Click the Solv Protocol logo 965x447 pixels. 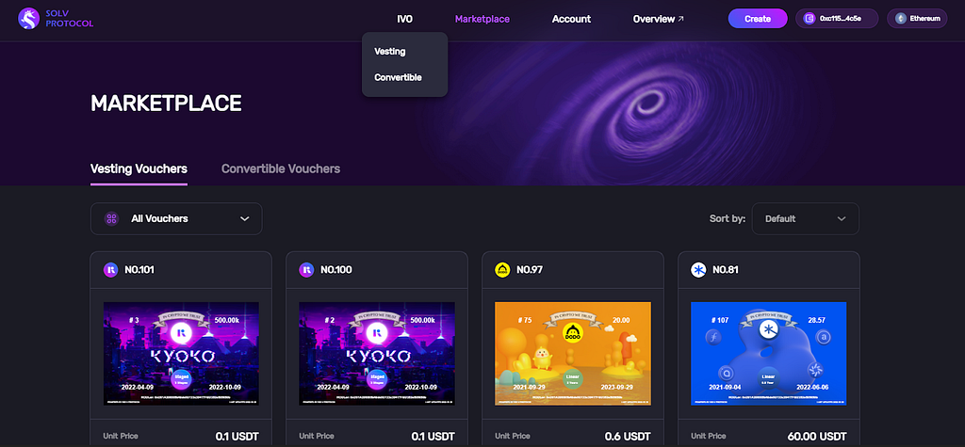coord(56,19)
